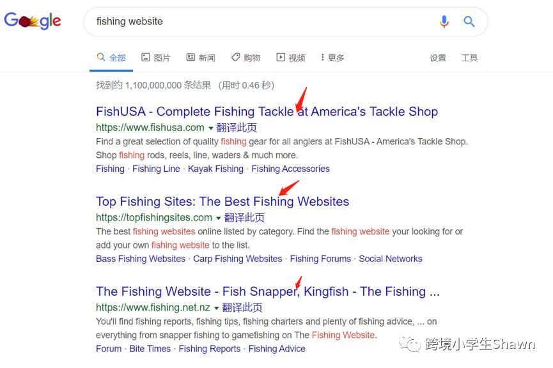Go to the 视频 videos tab
Viewport: 553px width, 368px height.
291,57
